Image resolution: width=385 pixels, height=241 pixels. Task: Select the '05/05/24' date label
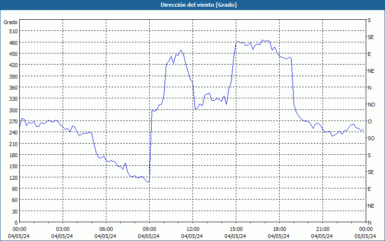pyautogui.click(x=365, y=236)
